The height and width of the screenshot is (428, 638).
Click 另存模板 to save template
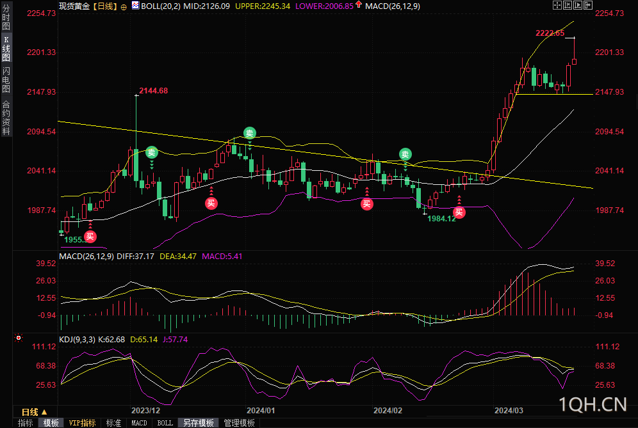click(x=199, y=423)
